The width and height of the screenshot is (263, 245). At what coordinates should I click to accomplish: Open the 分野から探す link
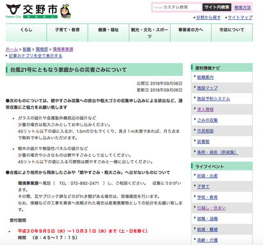tap(208, 17)
